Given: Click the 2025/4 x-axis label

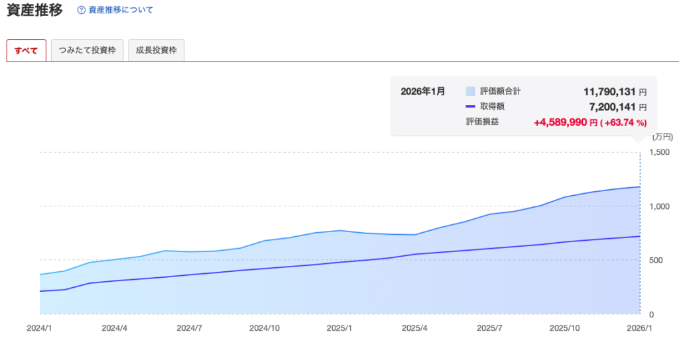Looking at the screenshot, I should click(x=414, y=327).
